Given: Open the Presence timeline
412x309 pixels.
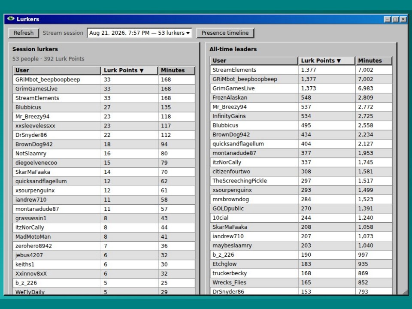Looking at the screenshot, I should (x=225, y=33).
